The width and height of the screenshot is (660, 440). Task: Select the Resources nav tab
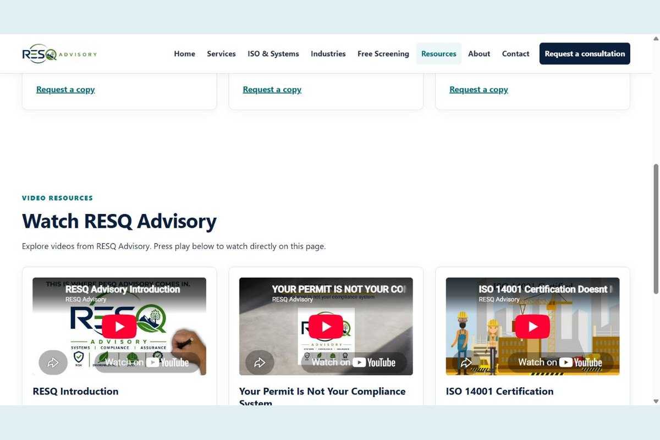(x=439, y=54)
